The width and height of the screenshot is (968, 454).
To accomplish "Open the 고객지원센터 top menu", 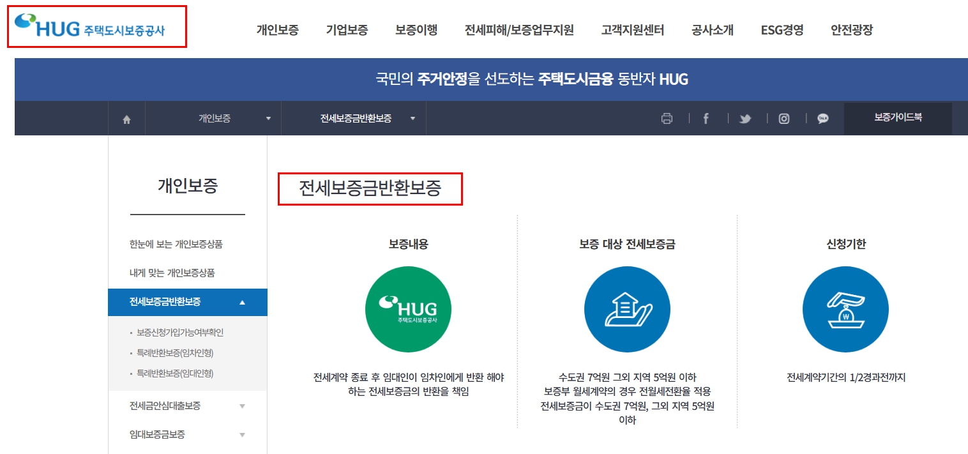I will 633,30.
